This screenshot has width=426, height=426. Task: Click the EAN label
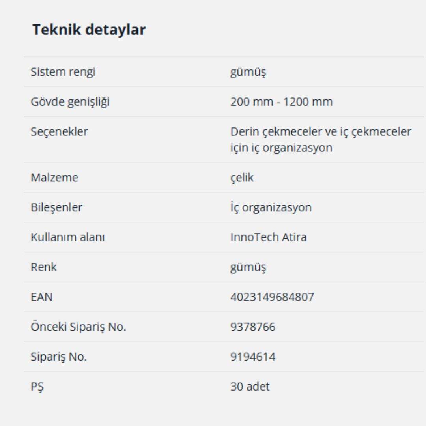pos(41,297)
